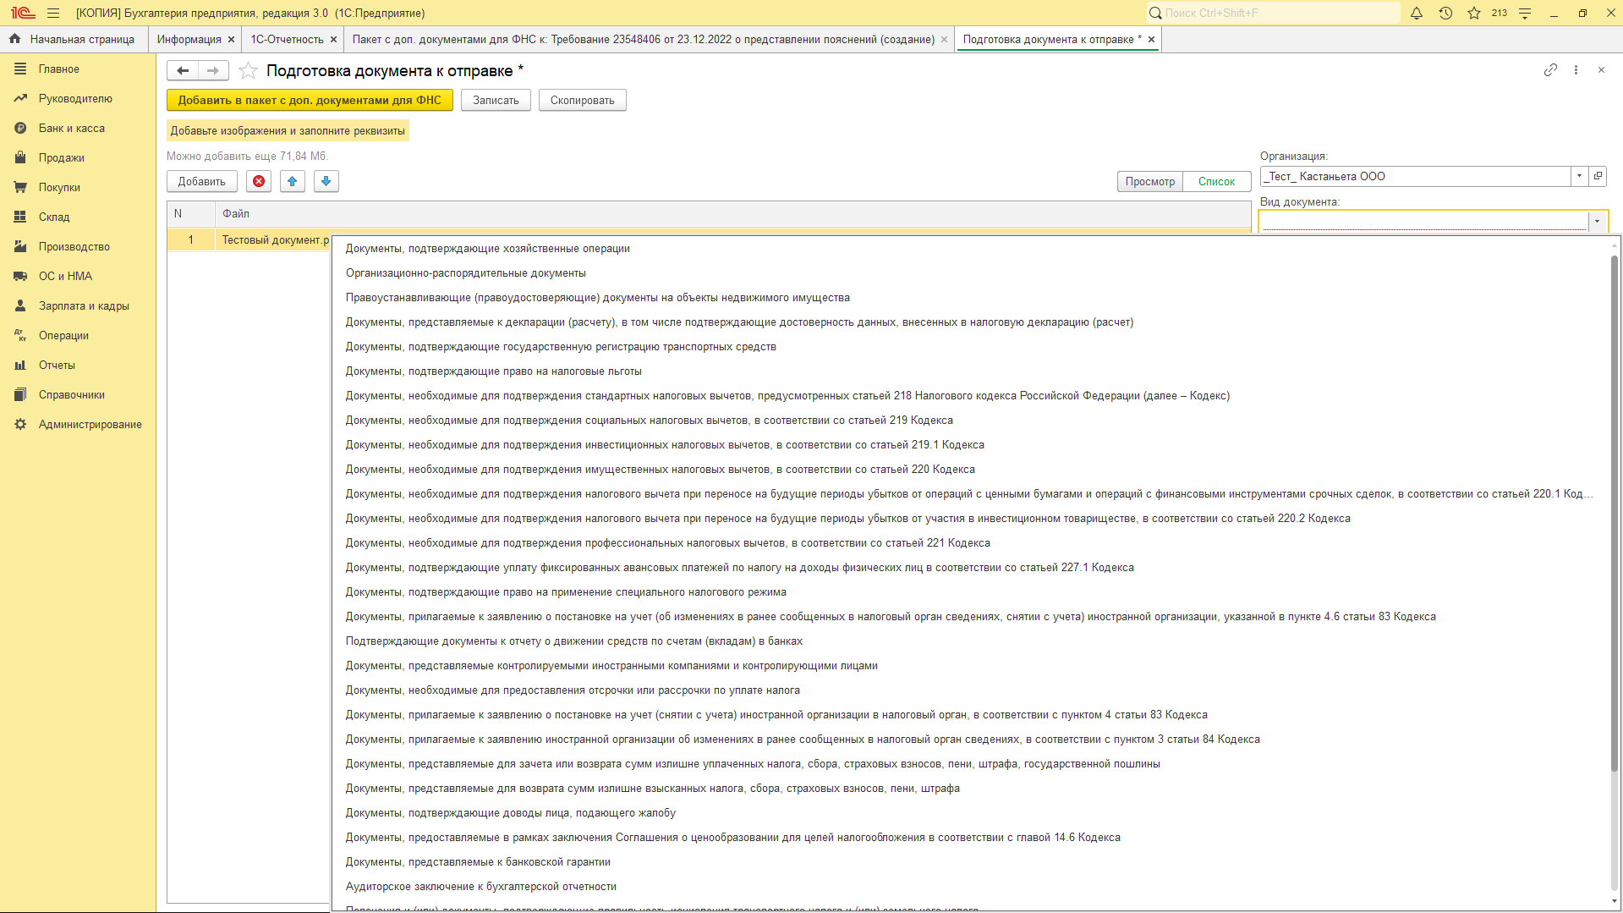Open the hamburger main menu icon
Viewport: 1623px width, 913px height.
pos(53,14)
